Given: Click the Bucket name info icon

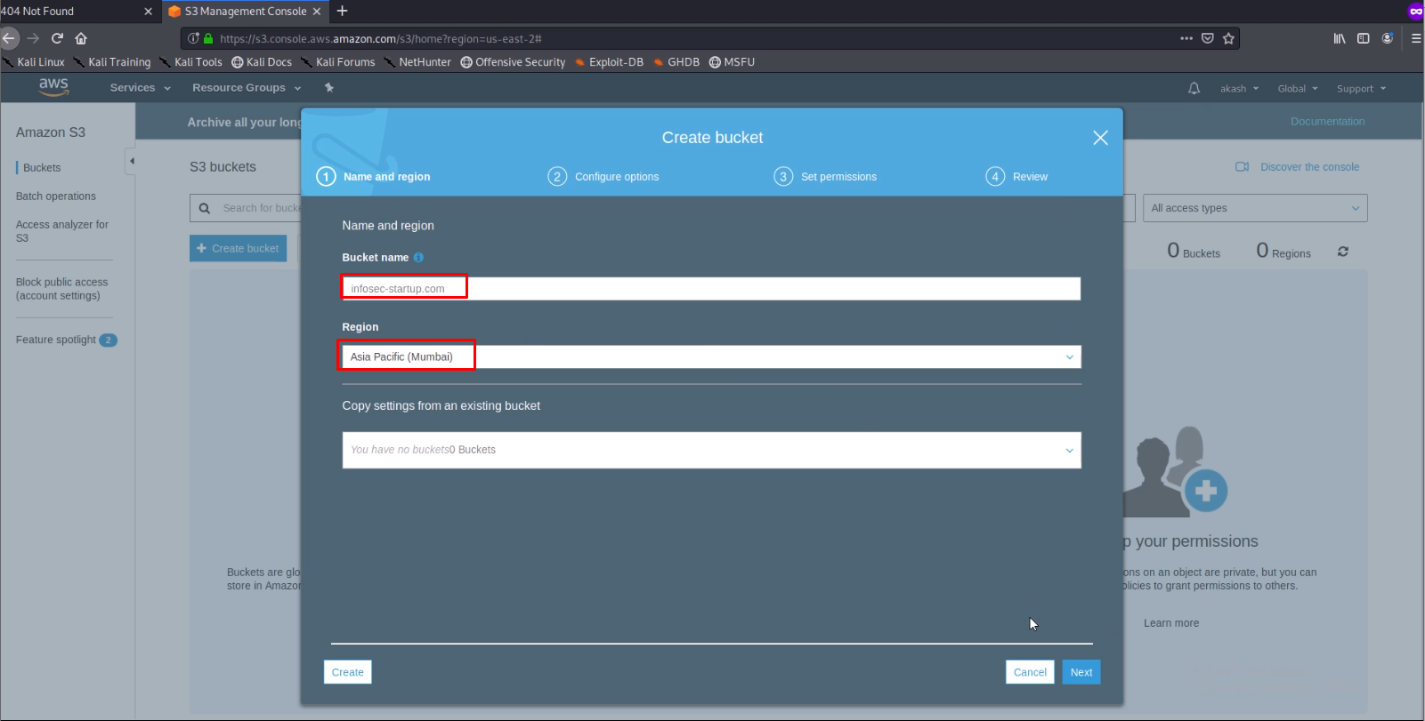Looking at the screenshot, I should [418, 258].
